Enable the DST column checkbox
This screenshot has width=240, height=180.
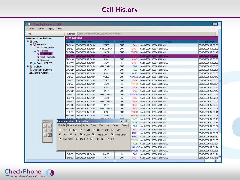point(70,130)
